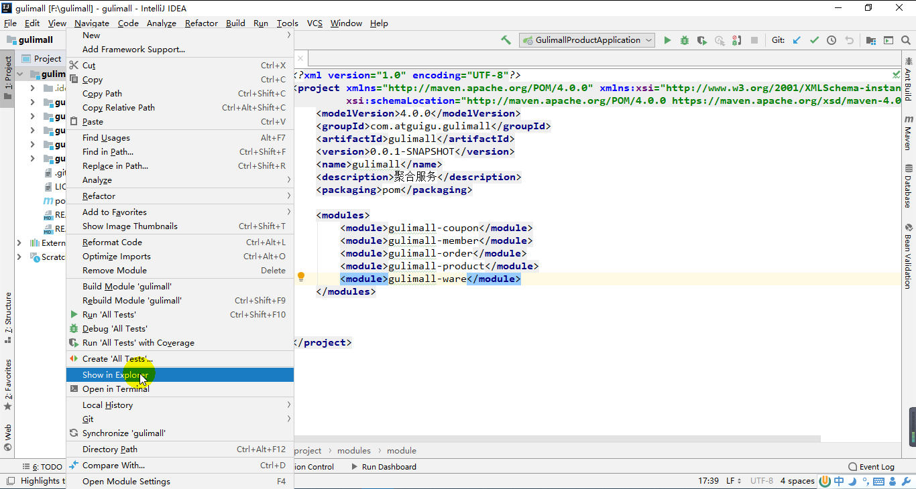Click the 'modules' breadcrumb
This screenshot has width=916, height=489.
[x=354, y=451]
